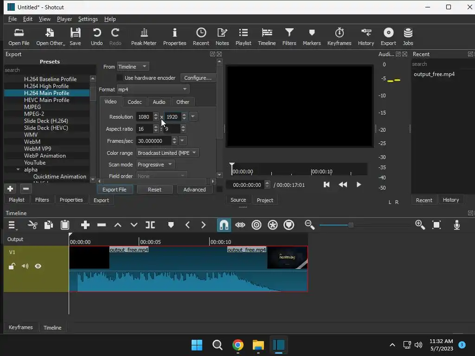475x356 pixels.
Task: Click the Advanced button
Action: [x=194, y=190]
